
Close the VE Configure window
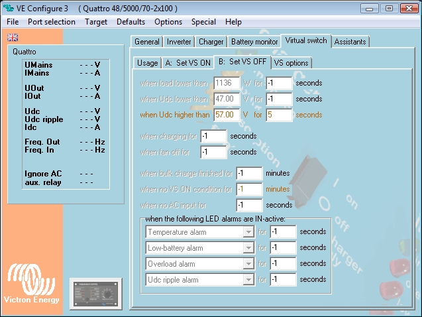pos(409,9)
